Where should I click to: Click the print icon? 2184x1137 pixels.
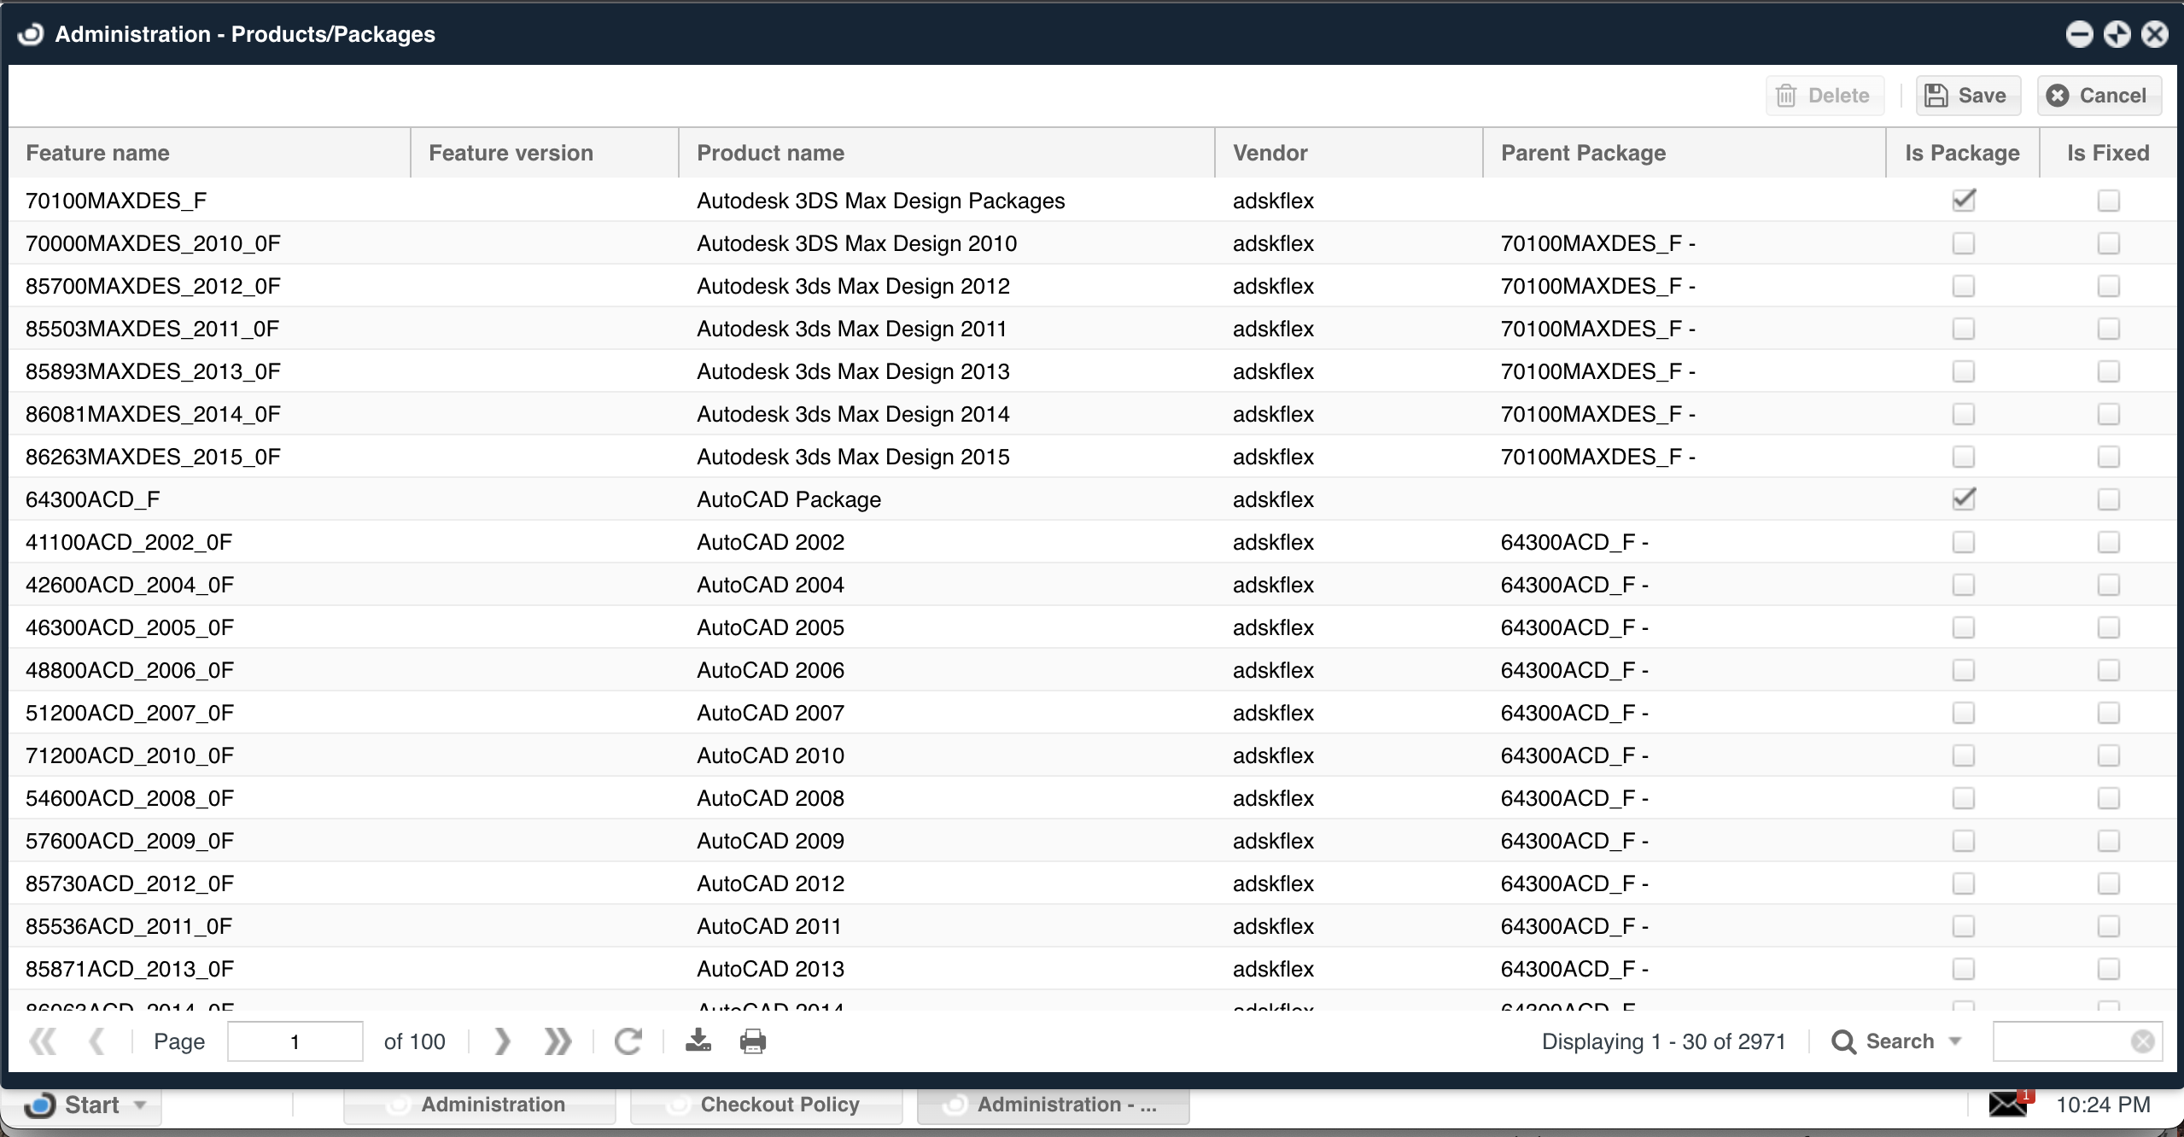[x=752, y=1041]
